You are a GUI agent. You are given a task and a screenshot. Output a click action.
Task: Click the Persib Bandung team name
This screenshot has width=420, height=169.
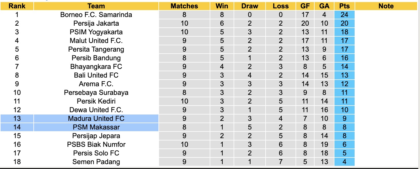coord(96,58)
